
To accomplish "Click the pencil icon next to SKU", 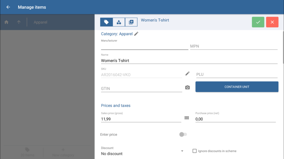I will tap(187, 74).
